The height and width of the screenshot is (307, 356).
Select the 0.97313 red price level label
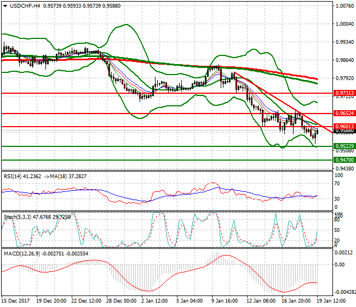click(x=344, y=93)
